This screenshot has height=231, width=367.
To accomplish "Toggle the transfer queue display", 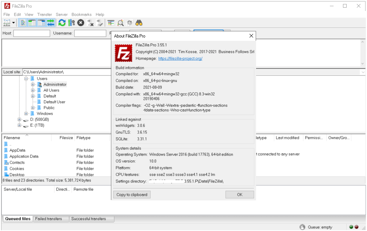I will tap(51, 23).
